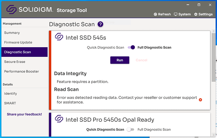This screenshot has width=217, height=138.
Task: Close the Storage Tool window
Action: (x=210, y=5)
